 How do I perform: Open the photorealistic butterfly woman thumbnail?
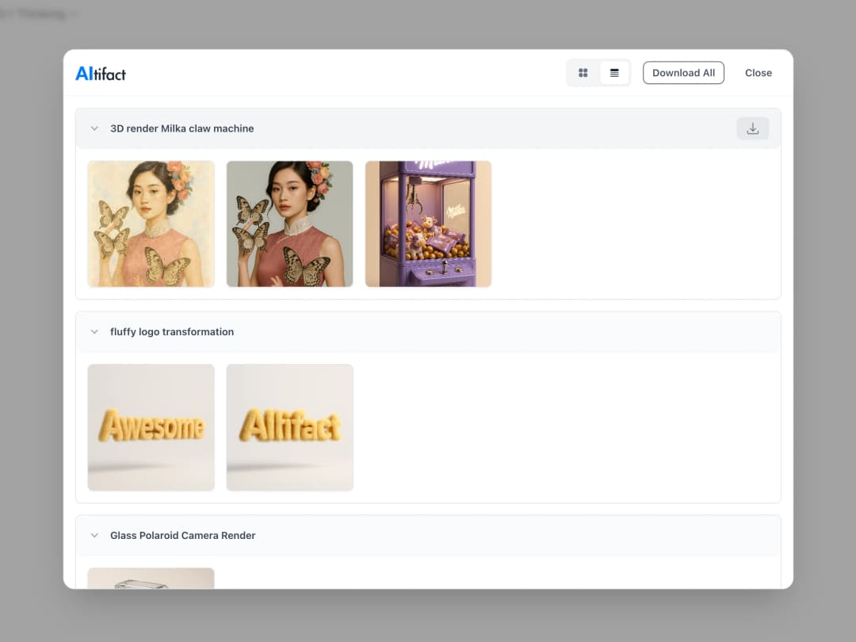point(289,224)
